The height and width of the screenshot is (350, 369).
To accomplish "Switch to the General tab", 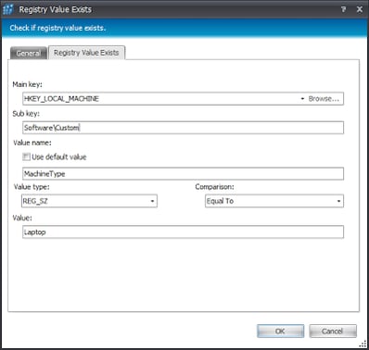I will [x=29, y=53].
